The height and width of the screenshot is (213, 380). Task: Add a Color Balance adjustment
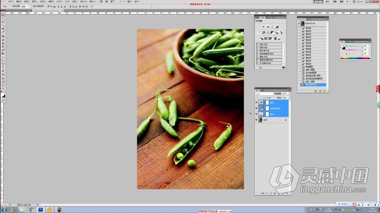268,32
